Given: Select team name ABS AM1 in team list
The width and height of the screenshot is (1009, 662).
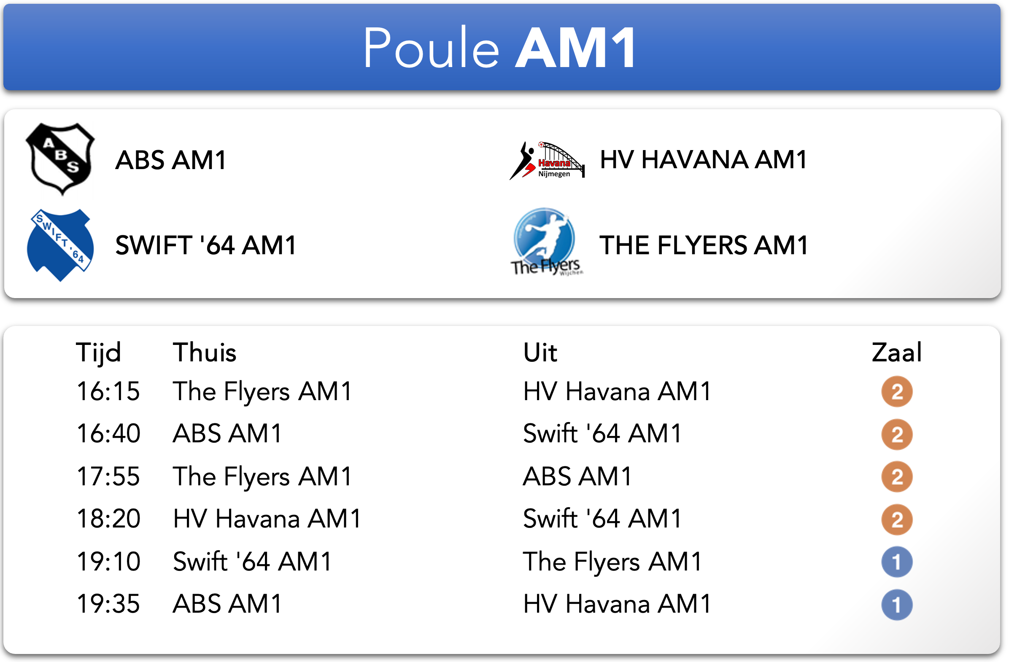Looking at the screenshot, I should point(170,160).
